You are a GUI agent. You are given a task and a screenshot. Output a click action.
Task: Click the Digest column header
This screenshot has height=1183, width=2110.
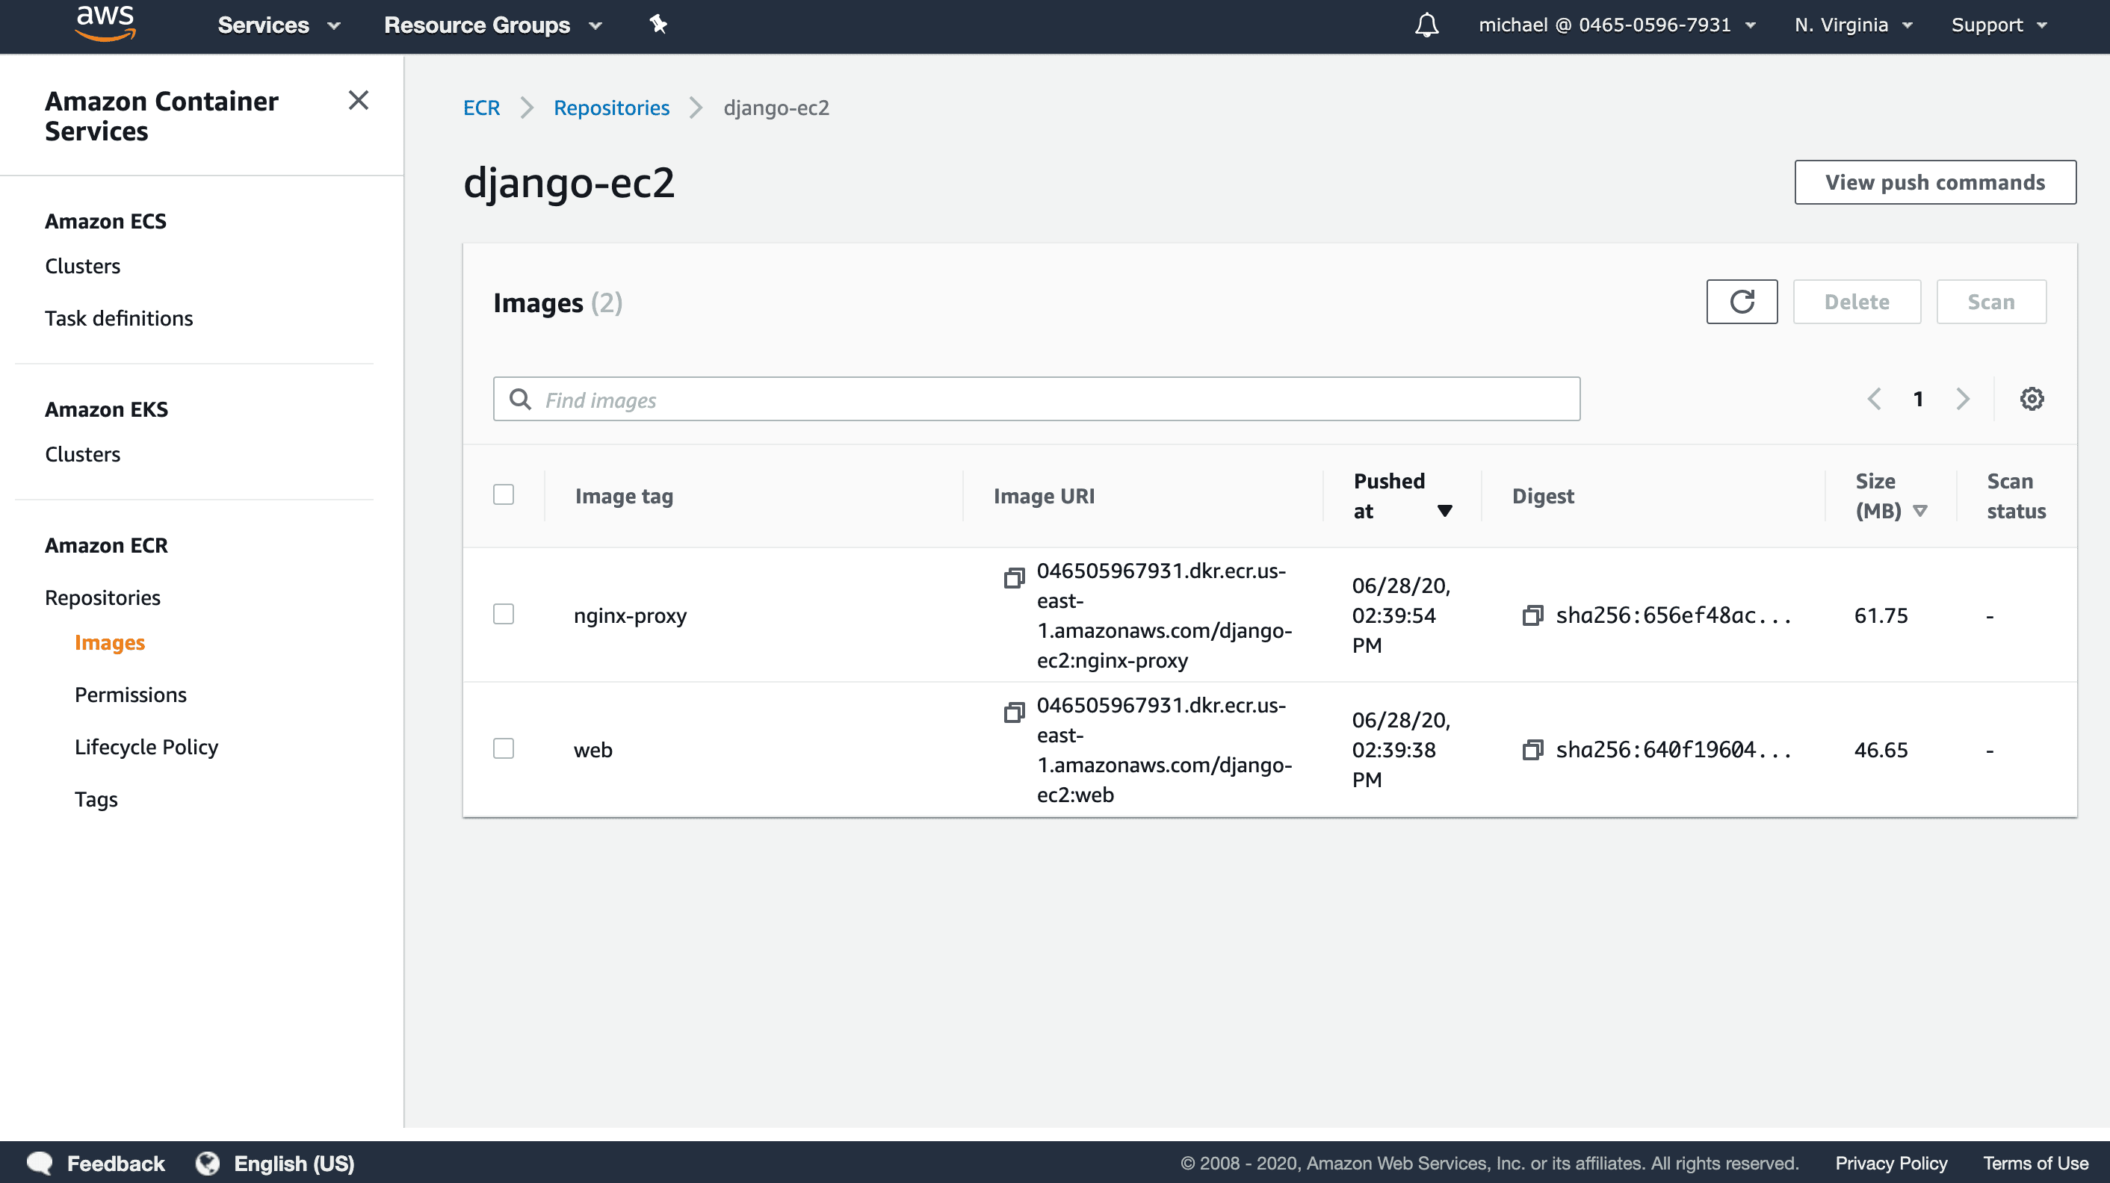[x=1542, y=496]
